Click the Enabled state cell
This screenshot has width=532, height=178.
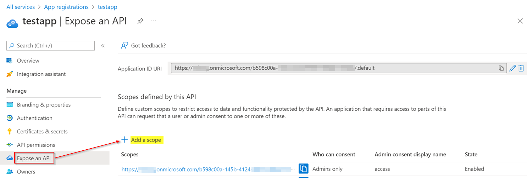tap(475, 169)
